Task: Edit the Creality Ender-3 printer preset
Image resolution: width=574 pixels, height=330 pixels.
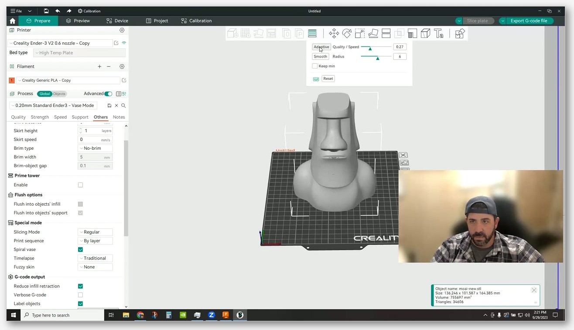Action: point(116,43)
